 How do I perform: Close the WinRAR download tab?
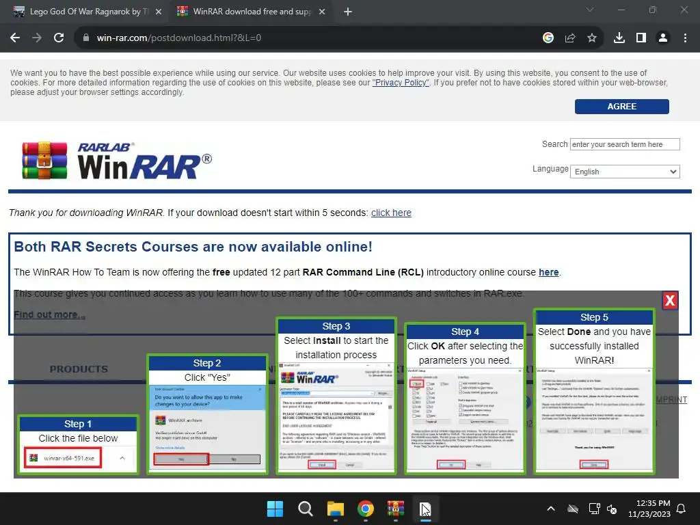coord(322,12)
